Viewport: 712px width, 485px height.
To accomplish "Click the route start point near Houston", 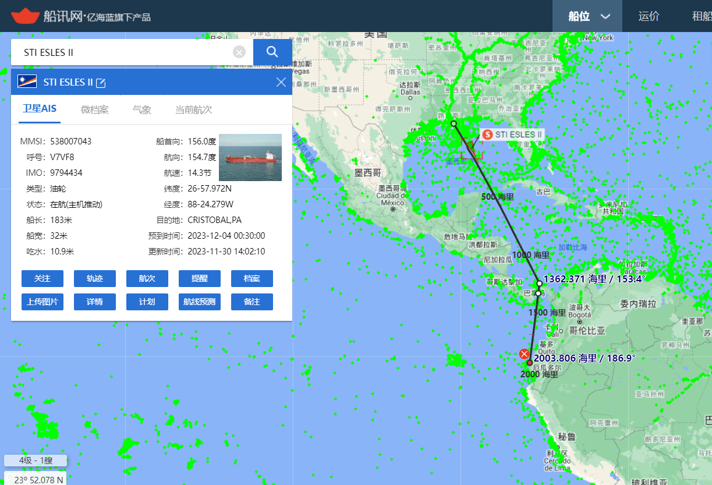I will [454, 123].
